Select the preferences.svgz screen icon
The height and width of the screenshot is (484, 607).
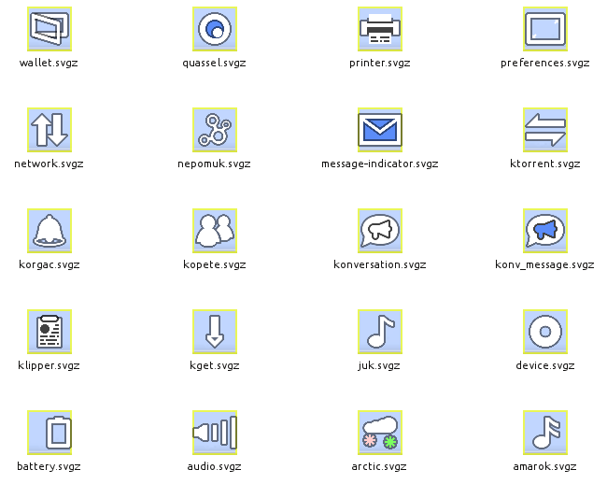[x=545, y=29]
